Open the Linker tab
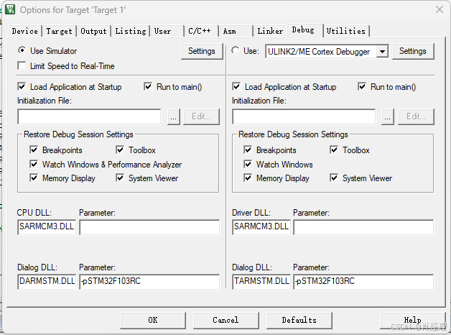 (x=270, y=31)
